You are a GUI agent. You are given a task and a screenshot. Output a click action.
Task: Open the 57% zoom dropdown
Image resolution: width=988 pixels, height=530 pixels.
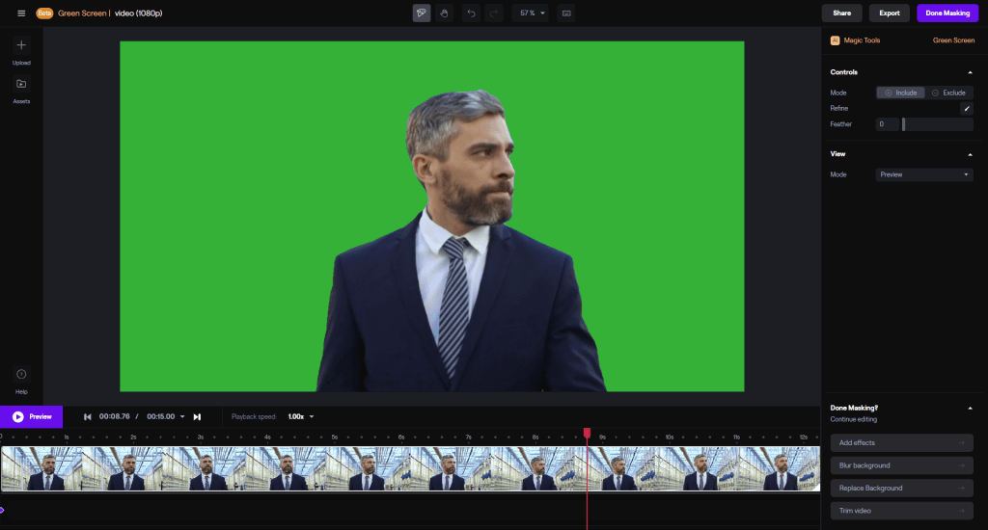[531, 13]
